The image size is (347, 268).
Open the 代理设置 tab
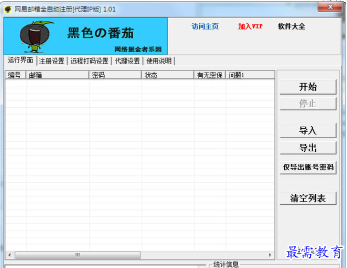click(127, 61)
